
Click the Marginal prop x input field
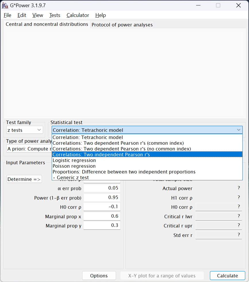102,216
